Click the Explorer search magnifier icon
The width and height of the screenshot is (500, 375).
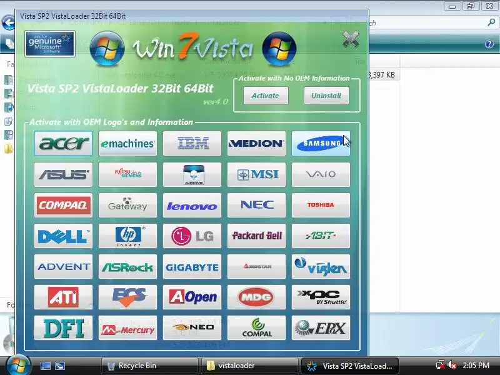click(x=491, y=22)
